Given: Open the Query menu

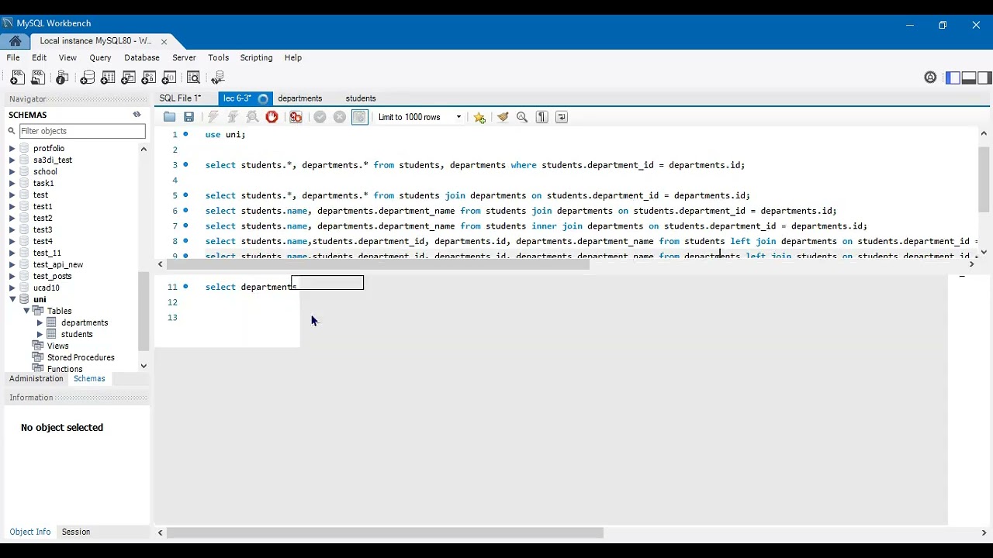Looking at the screenshot, I should pos(100,57).
